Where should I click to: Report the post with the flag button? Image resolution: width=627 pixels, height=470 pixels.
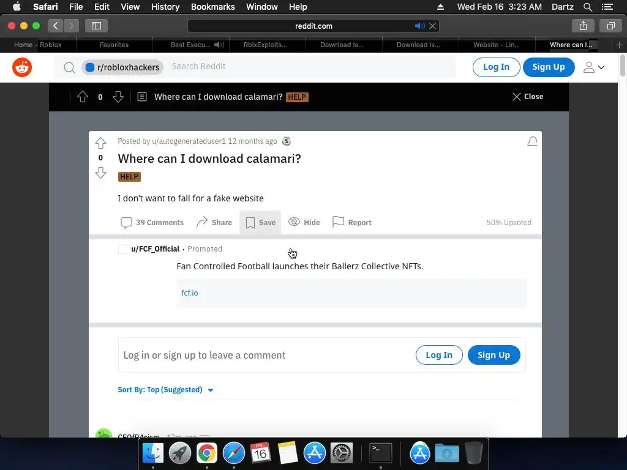352,222
